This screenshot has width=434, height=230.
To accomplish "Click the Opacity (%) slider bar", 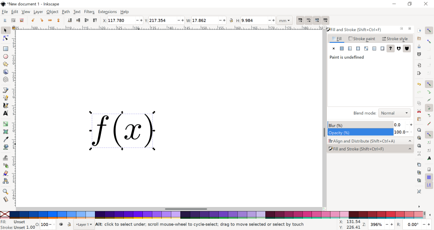I will [360, 132].
